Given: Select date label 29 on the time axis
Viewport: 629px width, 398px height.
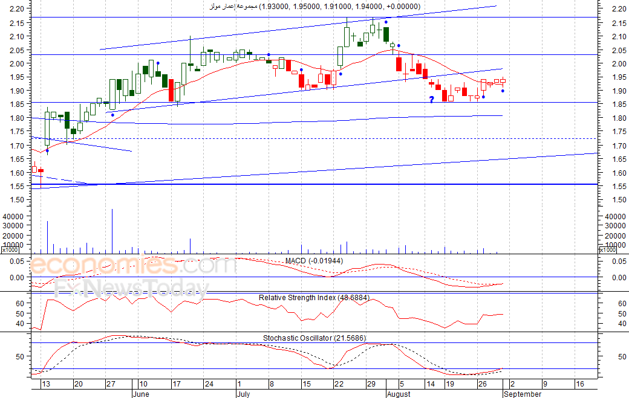Looking at the screenshot, I should [371, 384].
